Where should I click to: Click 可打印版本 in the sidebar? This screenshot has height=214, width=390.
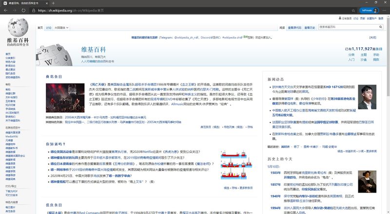click(x=11, y=195)
